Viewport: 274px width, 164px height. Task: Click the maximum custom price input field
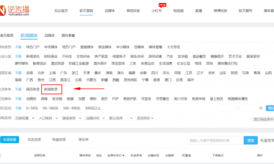tap(249, 108)
